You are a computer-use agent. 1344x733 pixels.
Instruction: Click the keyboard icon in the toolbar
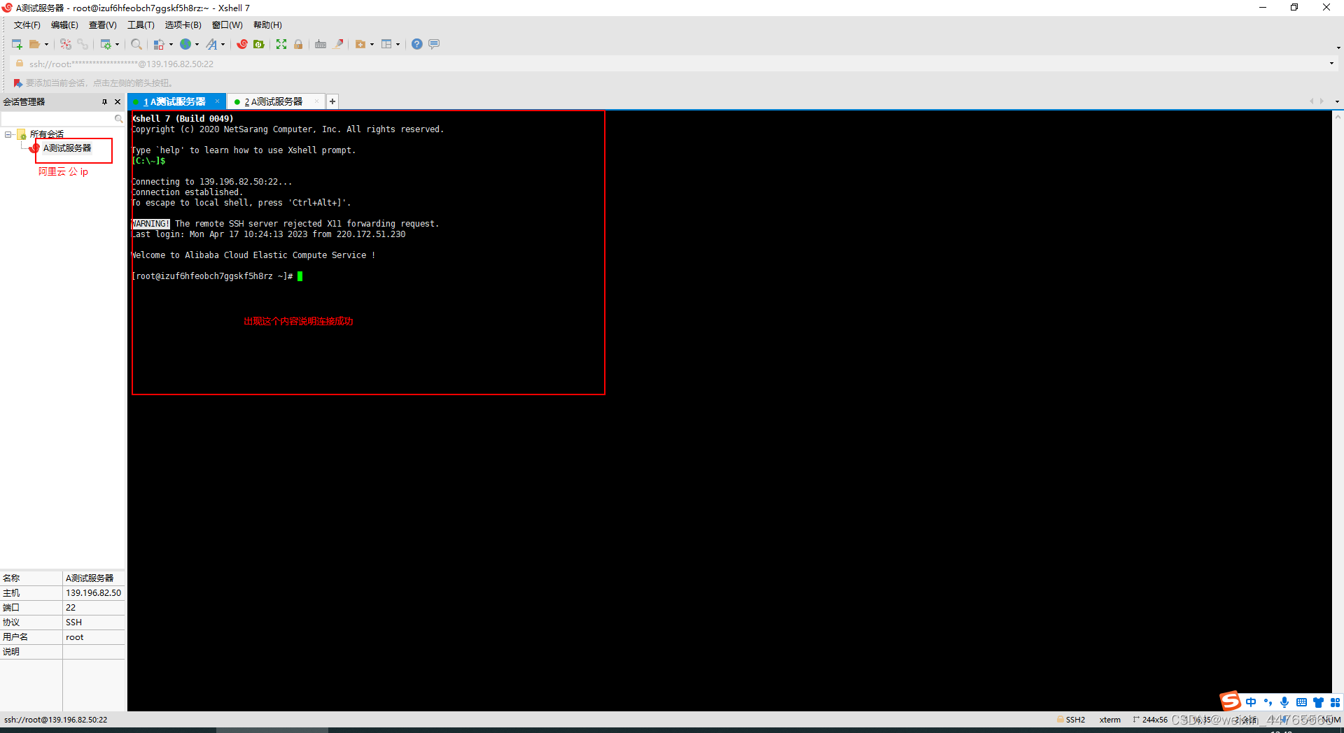pos(321,44)
